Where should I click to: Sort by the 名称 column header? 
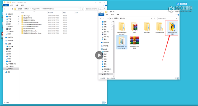click(22, 13)
